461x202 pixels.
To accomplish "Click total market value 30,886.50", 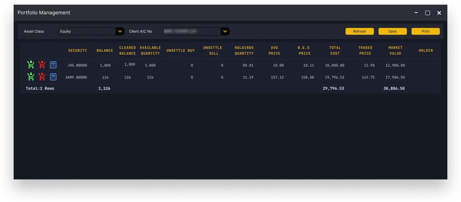I will (x=394, y=88).
